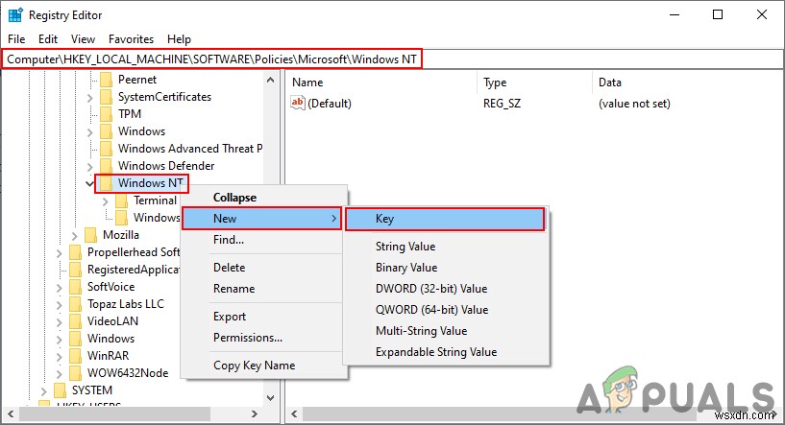Expand the Mozilla key arrow

[x=75, y=235]
